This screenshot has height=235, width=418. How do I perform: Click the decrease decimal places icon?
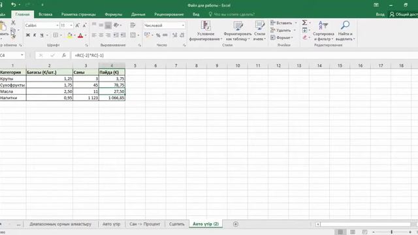[182, 35]
